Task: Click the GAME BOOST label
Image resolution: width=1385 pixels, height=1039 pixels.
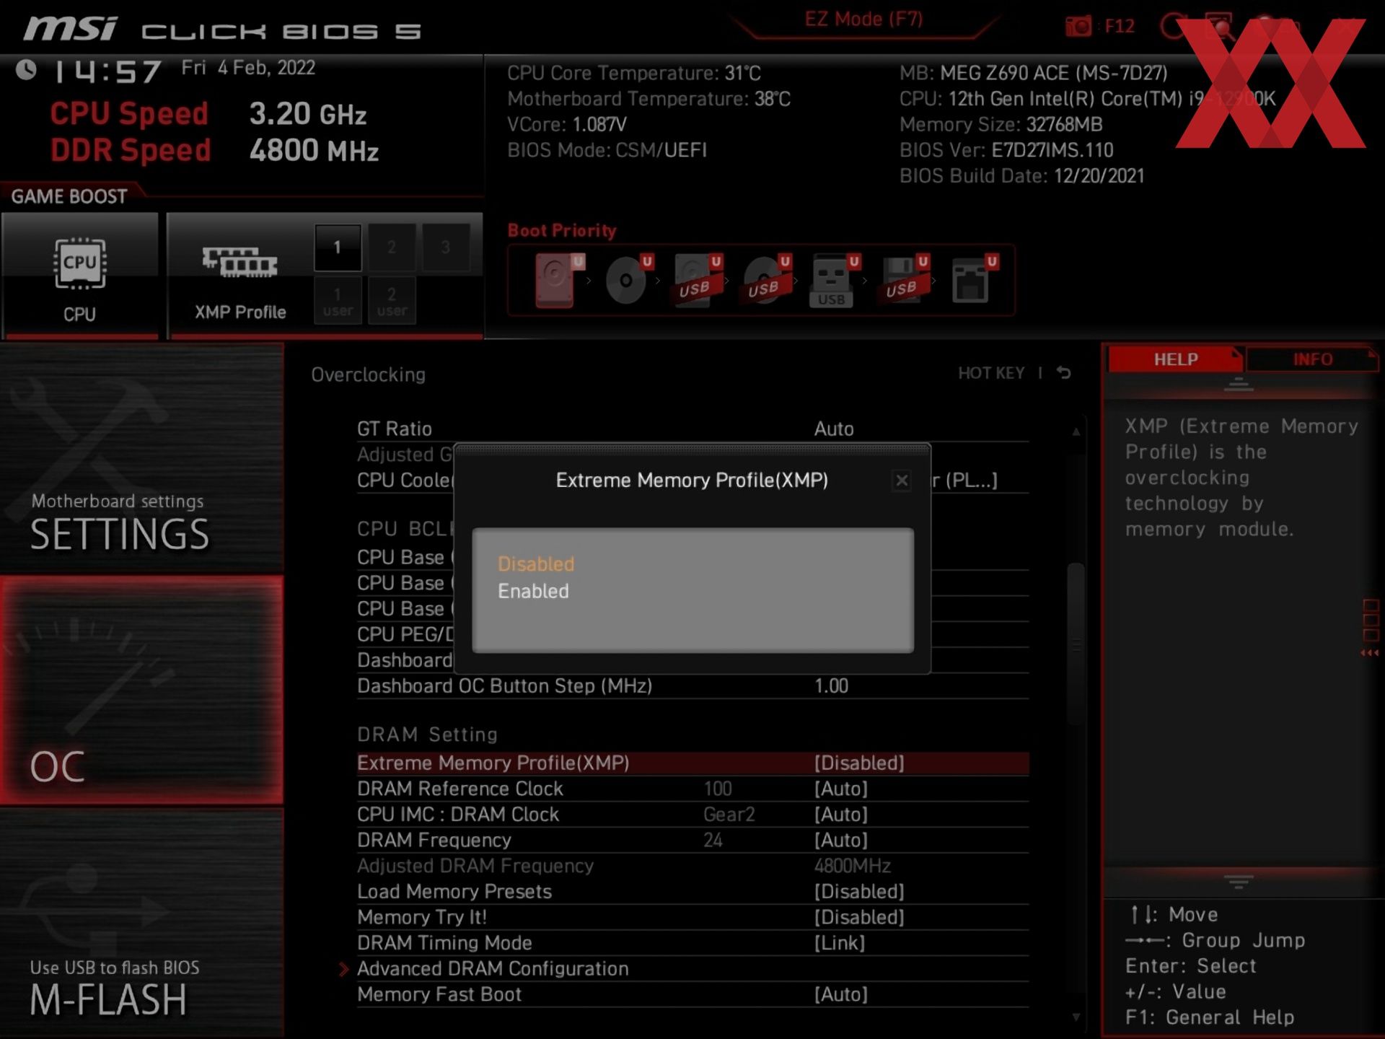Action: (69, 196)
